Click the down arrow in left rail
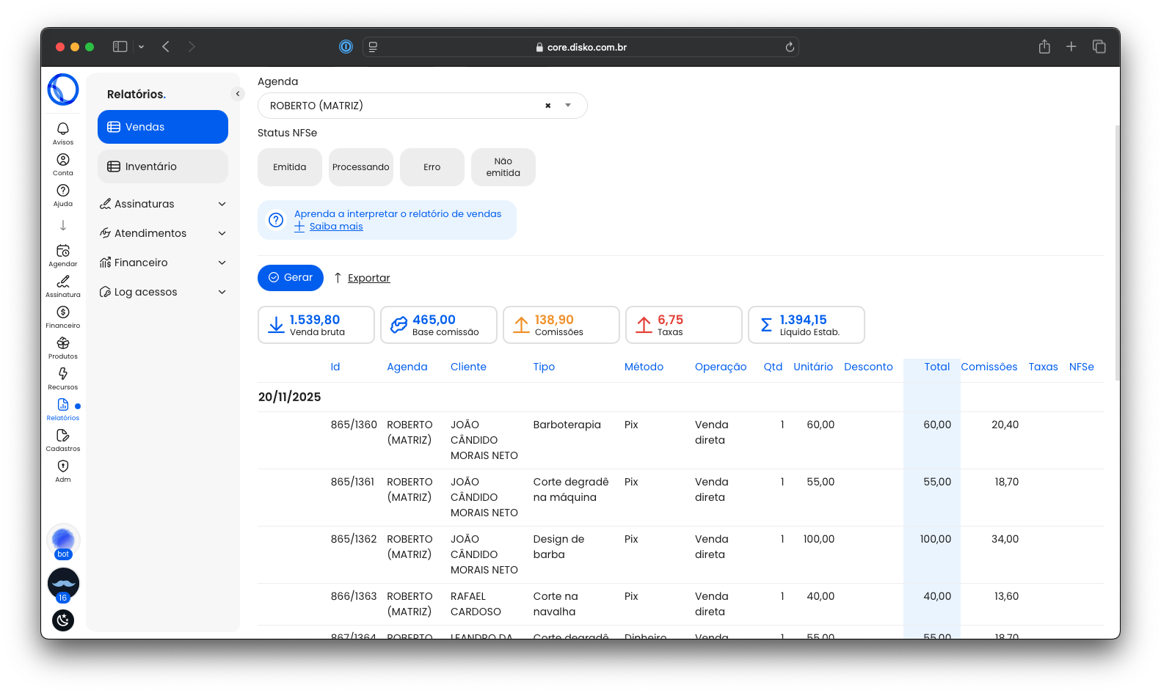Screen dimensions: 1161x693 click(x=63, y=225)
